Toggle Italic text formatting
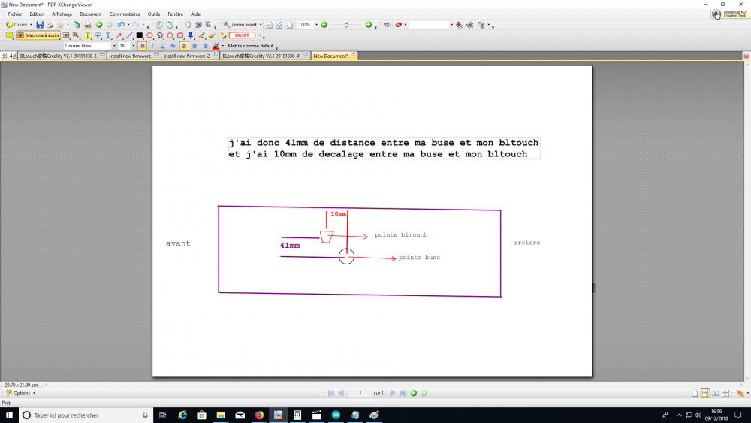Image resolution: width=751 pixels, height=423 pixels. [152, 46]
